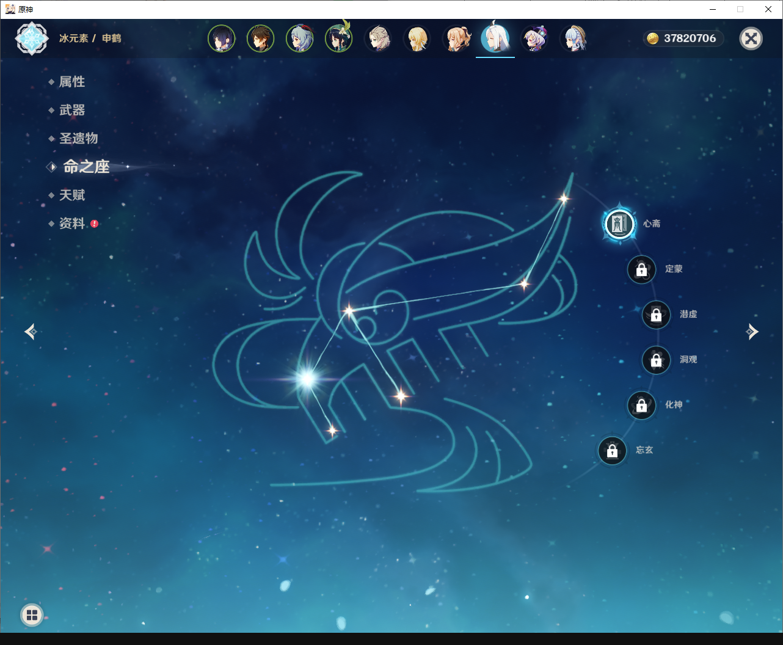Image resolution: width=783 pixels, height=645 pixels.
Task: Click the Mora balance 37820706
Action: (x=690, y=38)
